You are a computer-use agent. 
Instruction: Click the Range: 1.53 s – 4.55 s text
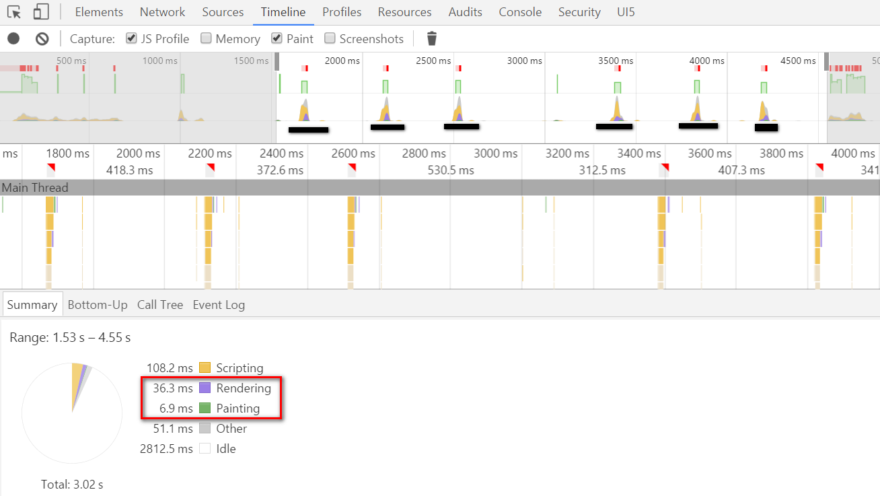tap(70, 337)
